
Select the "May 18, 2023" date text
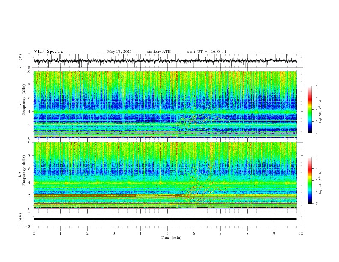119,51
